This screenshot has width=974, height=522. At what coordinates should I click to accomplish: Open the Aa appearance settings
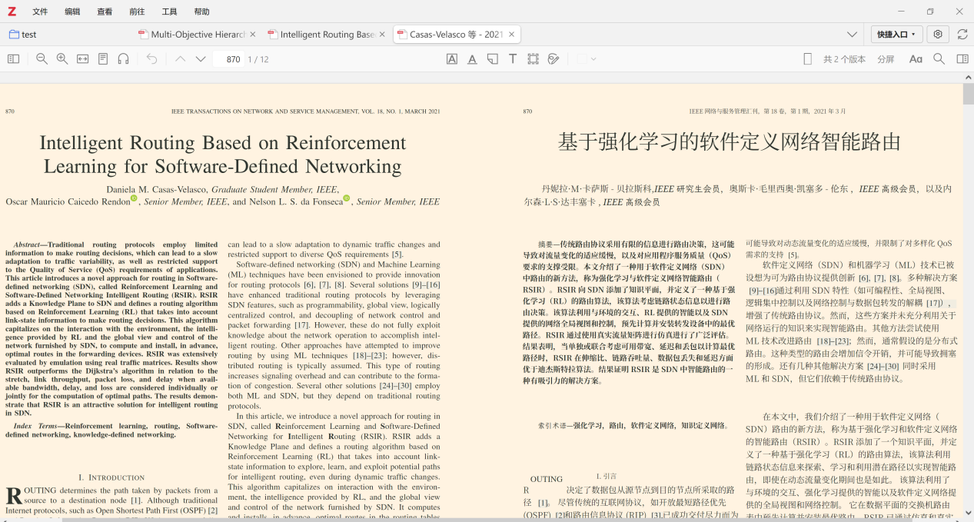click(916, 59)
